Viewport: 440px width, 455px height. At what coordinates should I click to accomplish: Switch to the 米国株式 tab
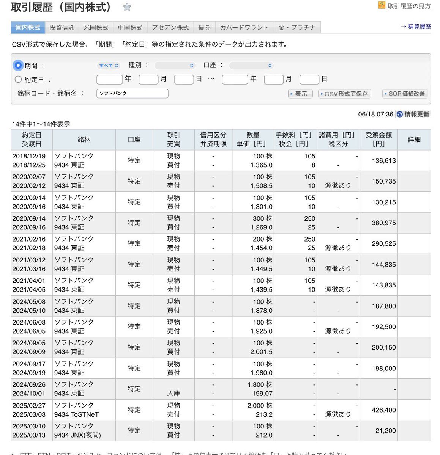(96, 27)
